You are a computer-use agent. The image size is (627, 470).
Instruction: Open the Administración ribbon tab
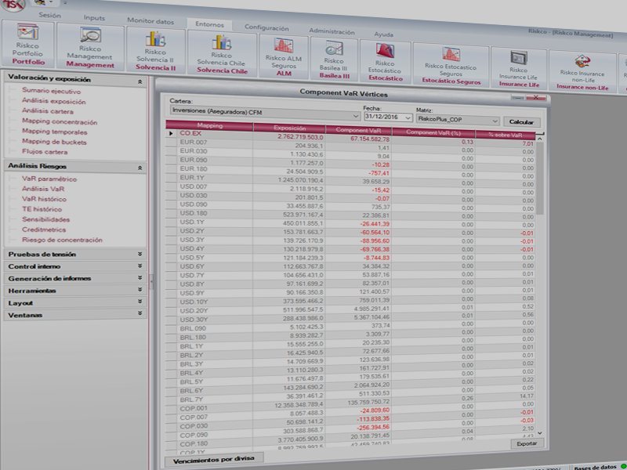(x=332, y=31)
